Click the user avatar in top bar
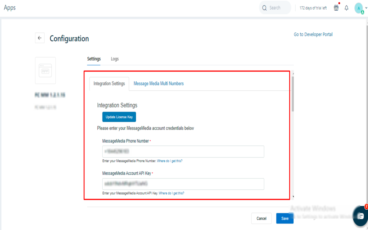The image size is (368, 230). click(x=359, y=8)
